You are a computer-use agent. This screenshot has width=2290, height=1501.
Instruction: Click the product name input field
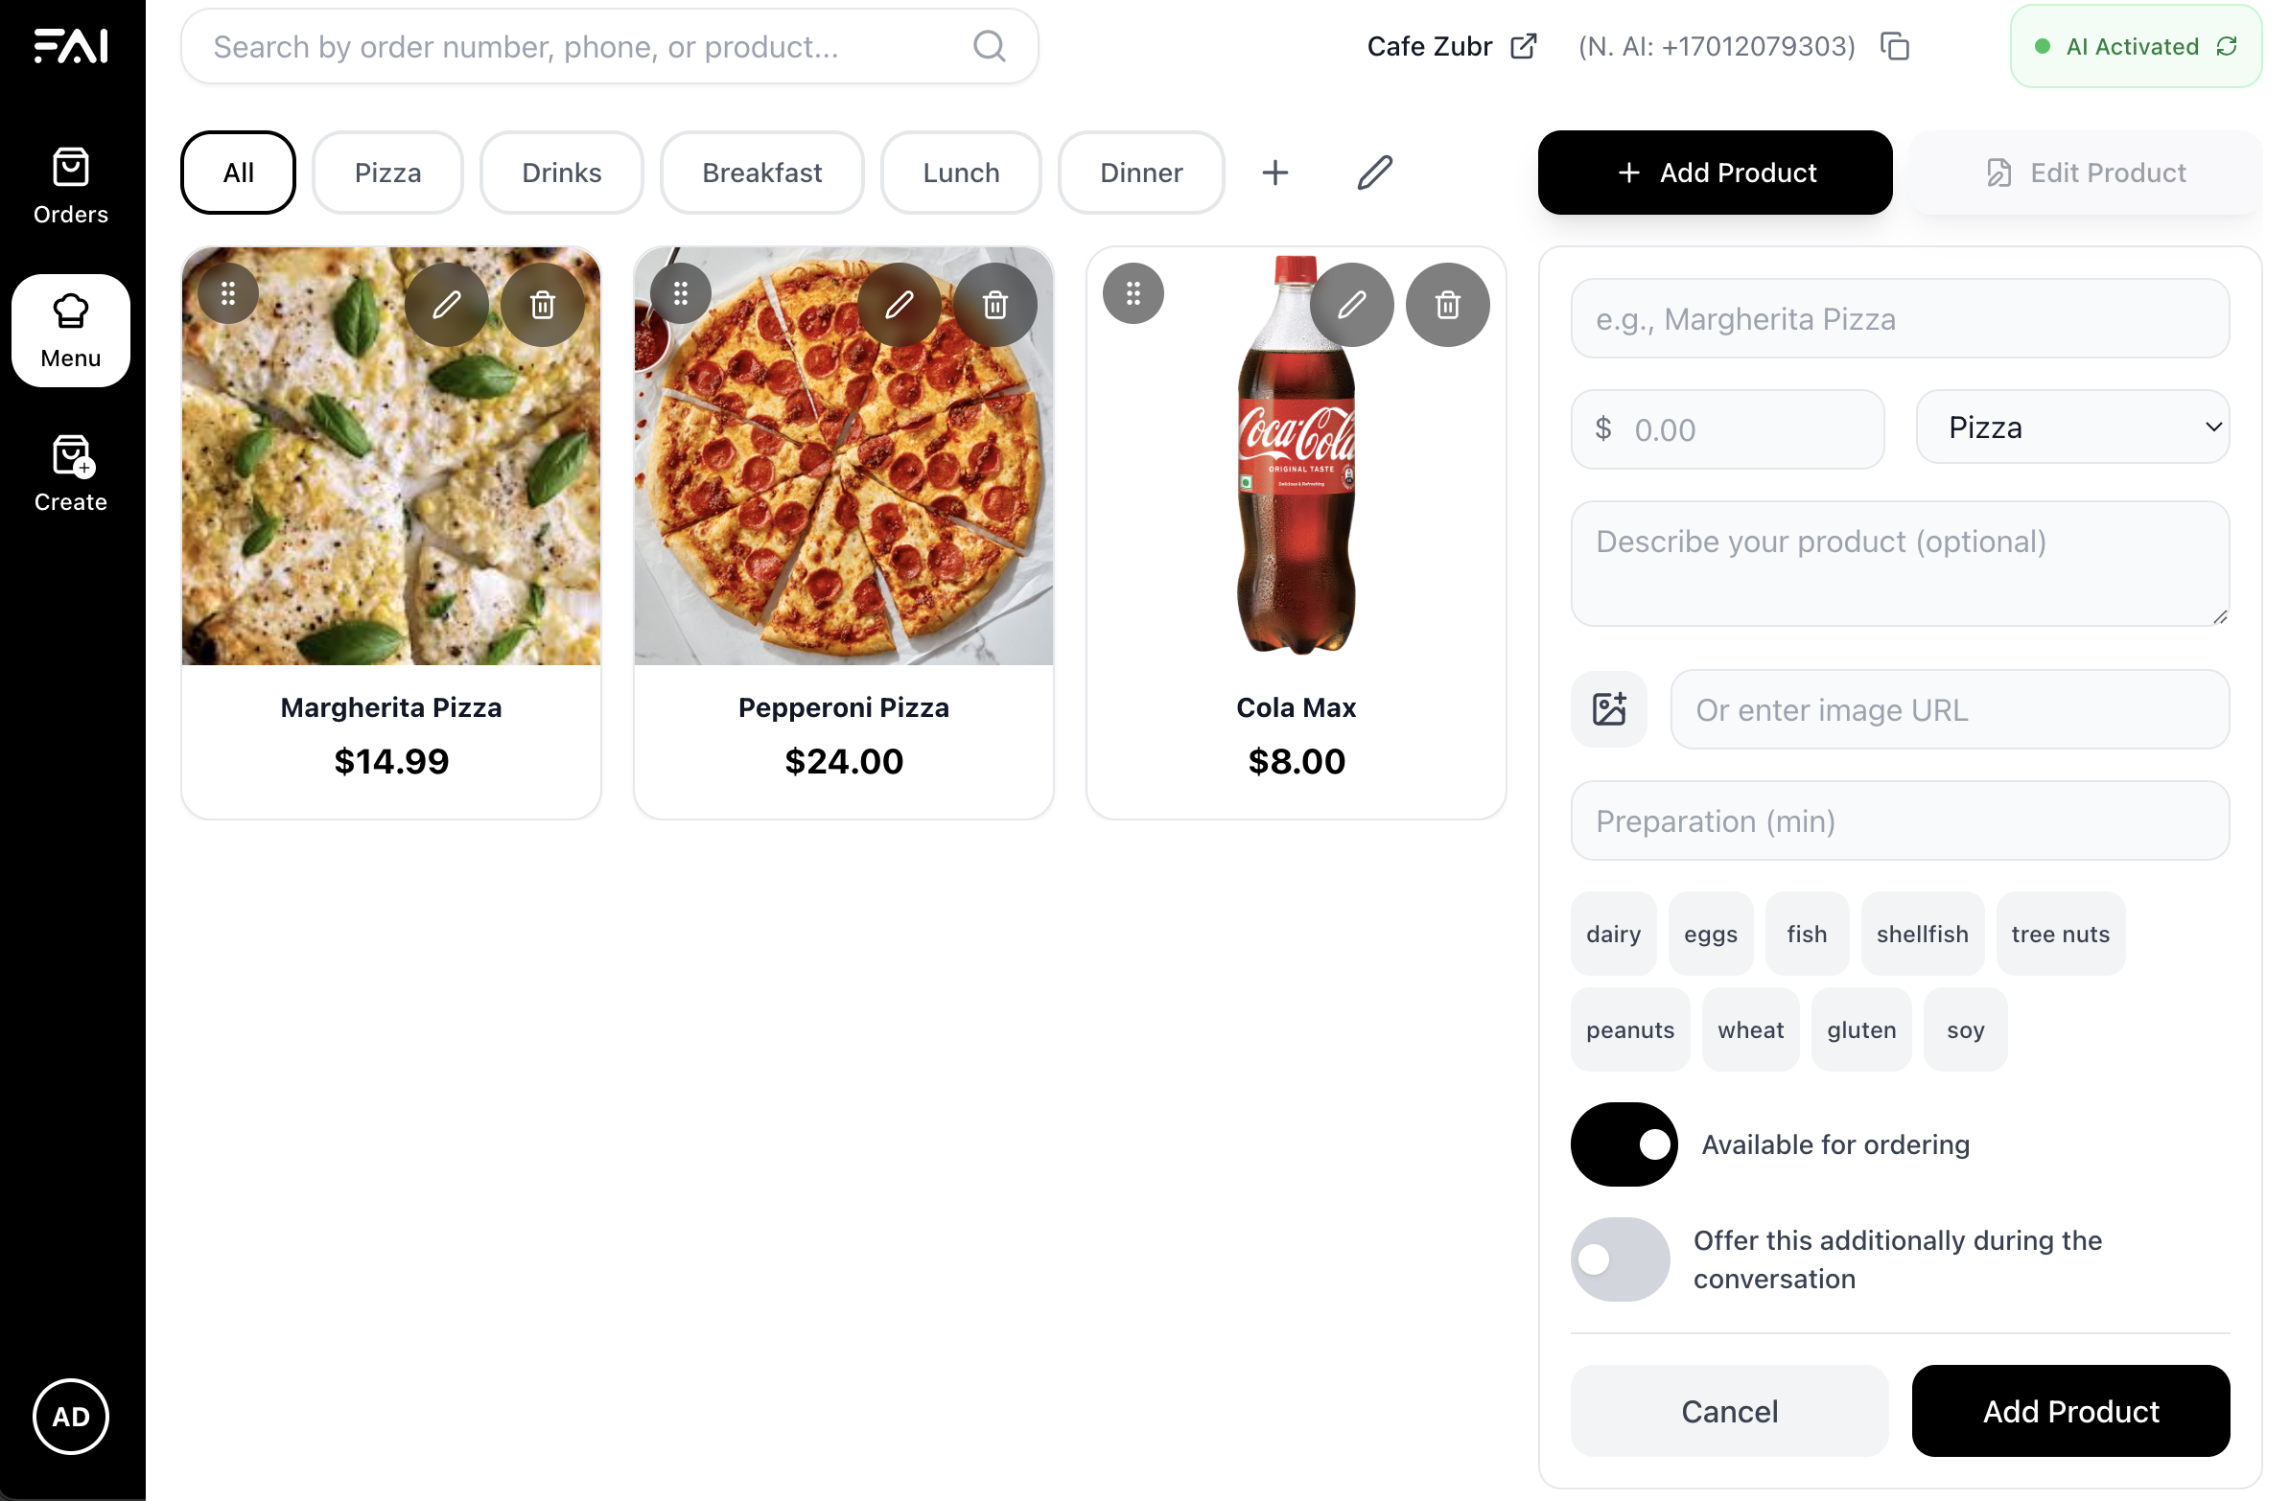click(1900, 319)
